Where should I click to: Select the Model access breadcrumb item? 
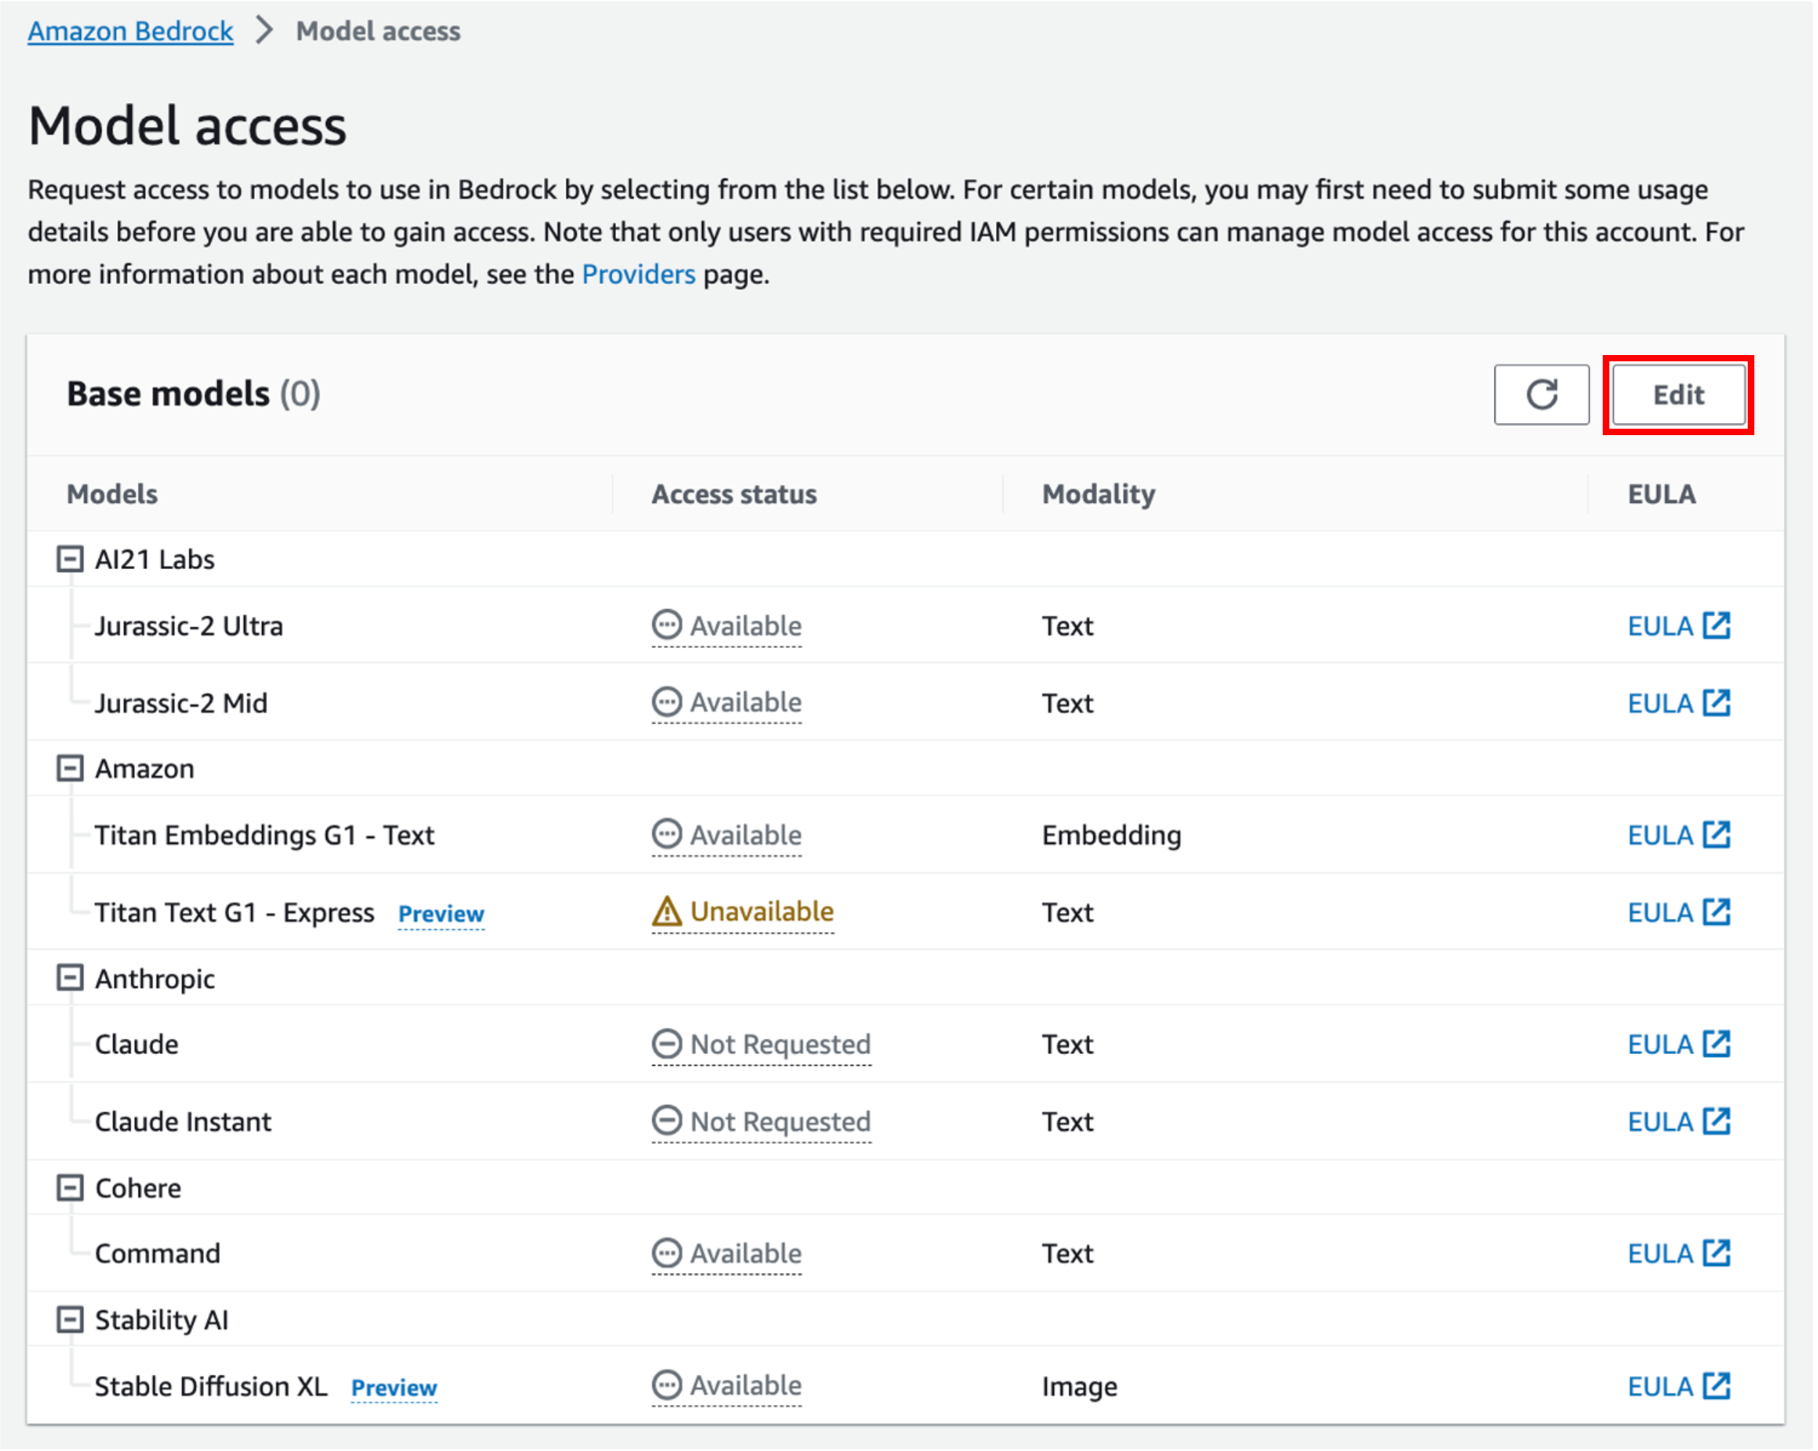pos(377,31)
